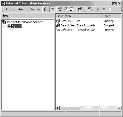Click Add a computer to list icon
The image size is (123, 117).
pyautogui.click(x=90, y=9)
